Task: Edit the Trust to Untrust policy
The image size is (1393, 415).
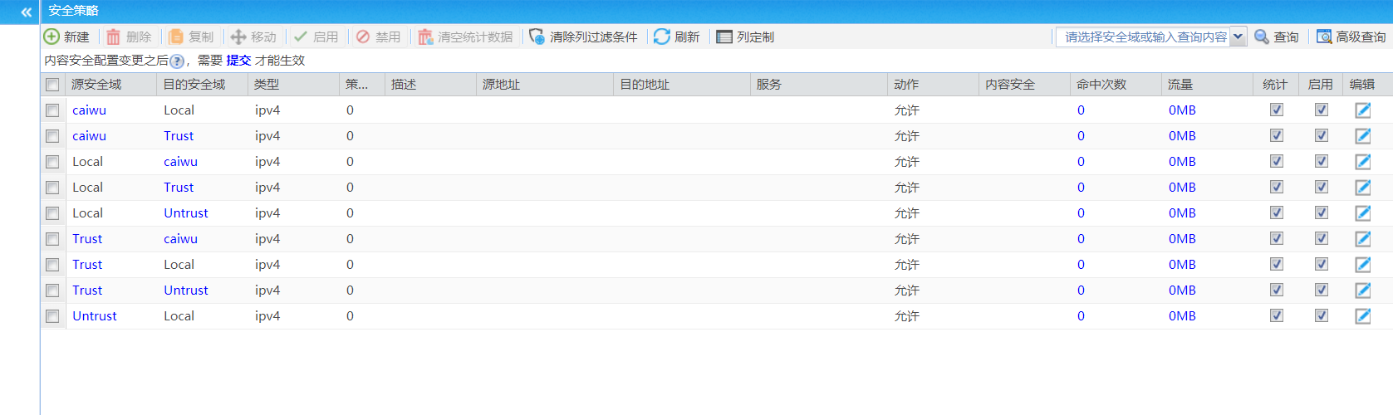Action: click(1363, 290)
